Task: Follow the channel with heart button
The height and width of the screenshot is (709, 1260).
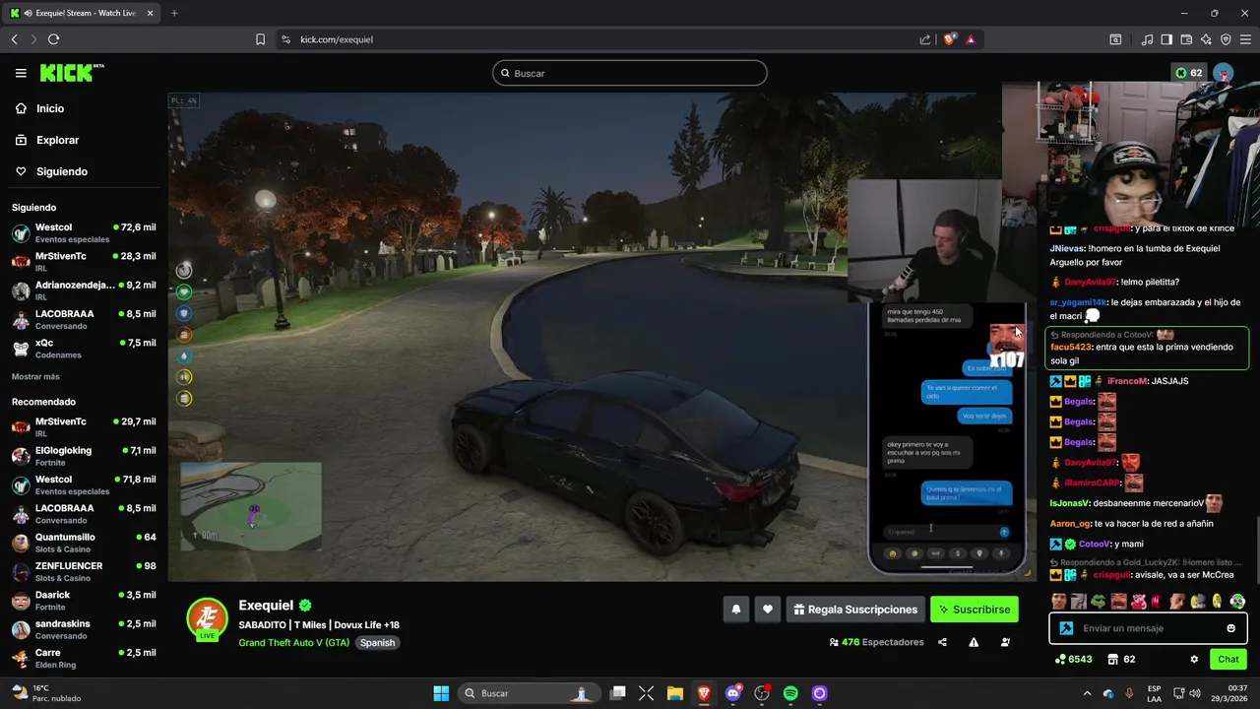Action: [x=768, y=610]
